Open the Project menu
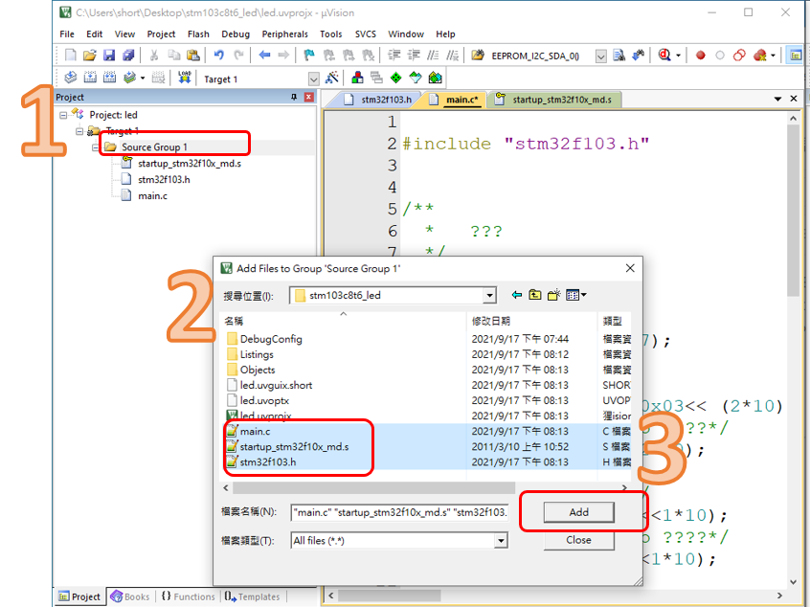 [161, 34]
